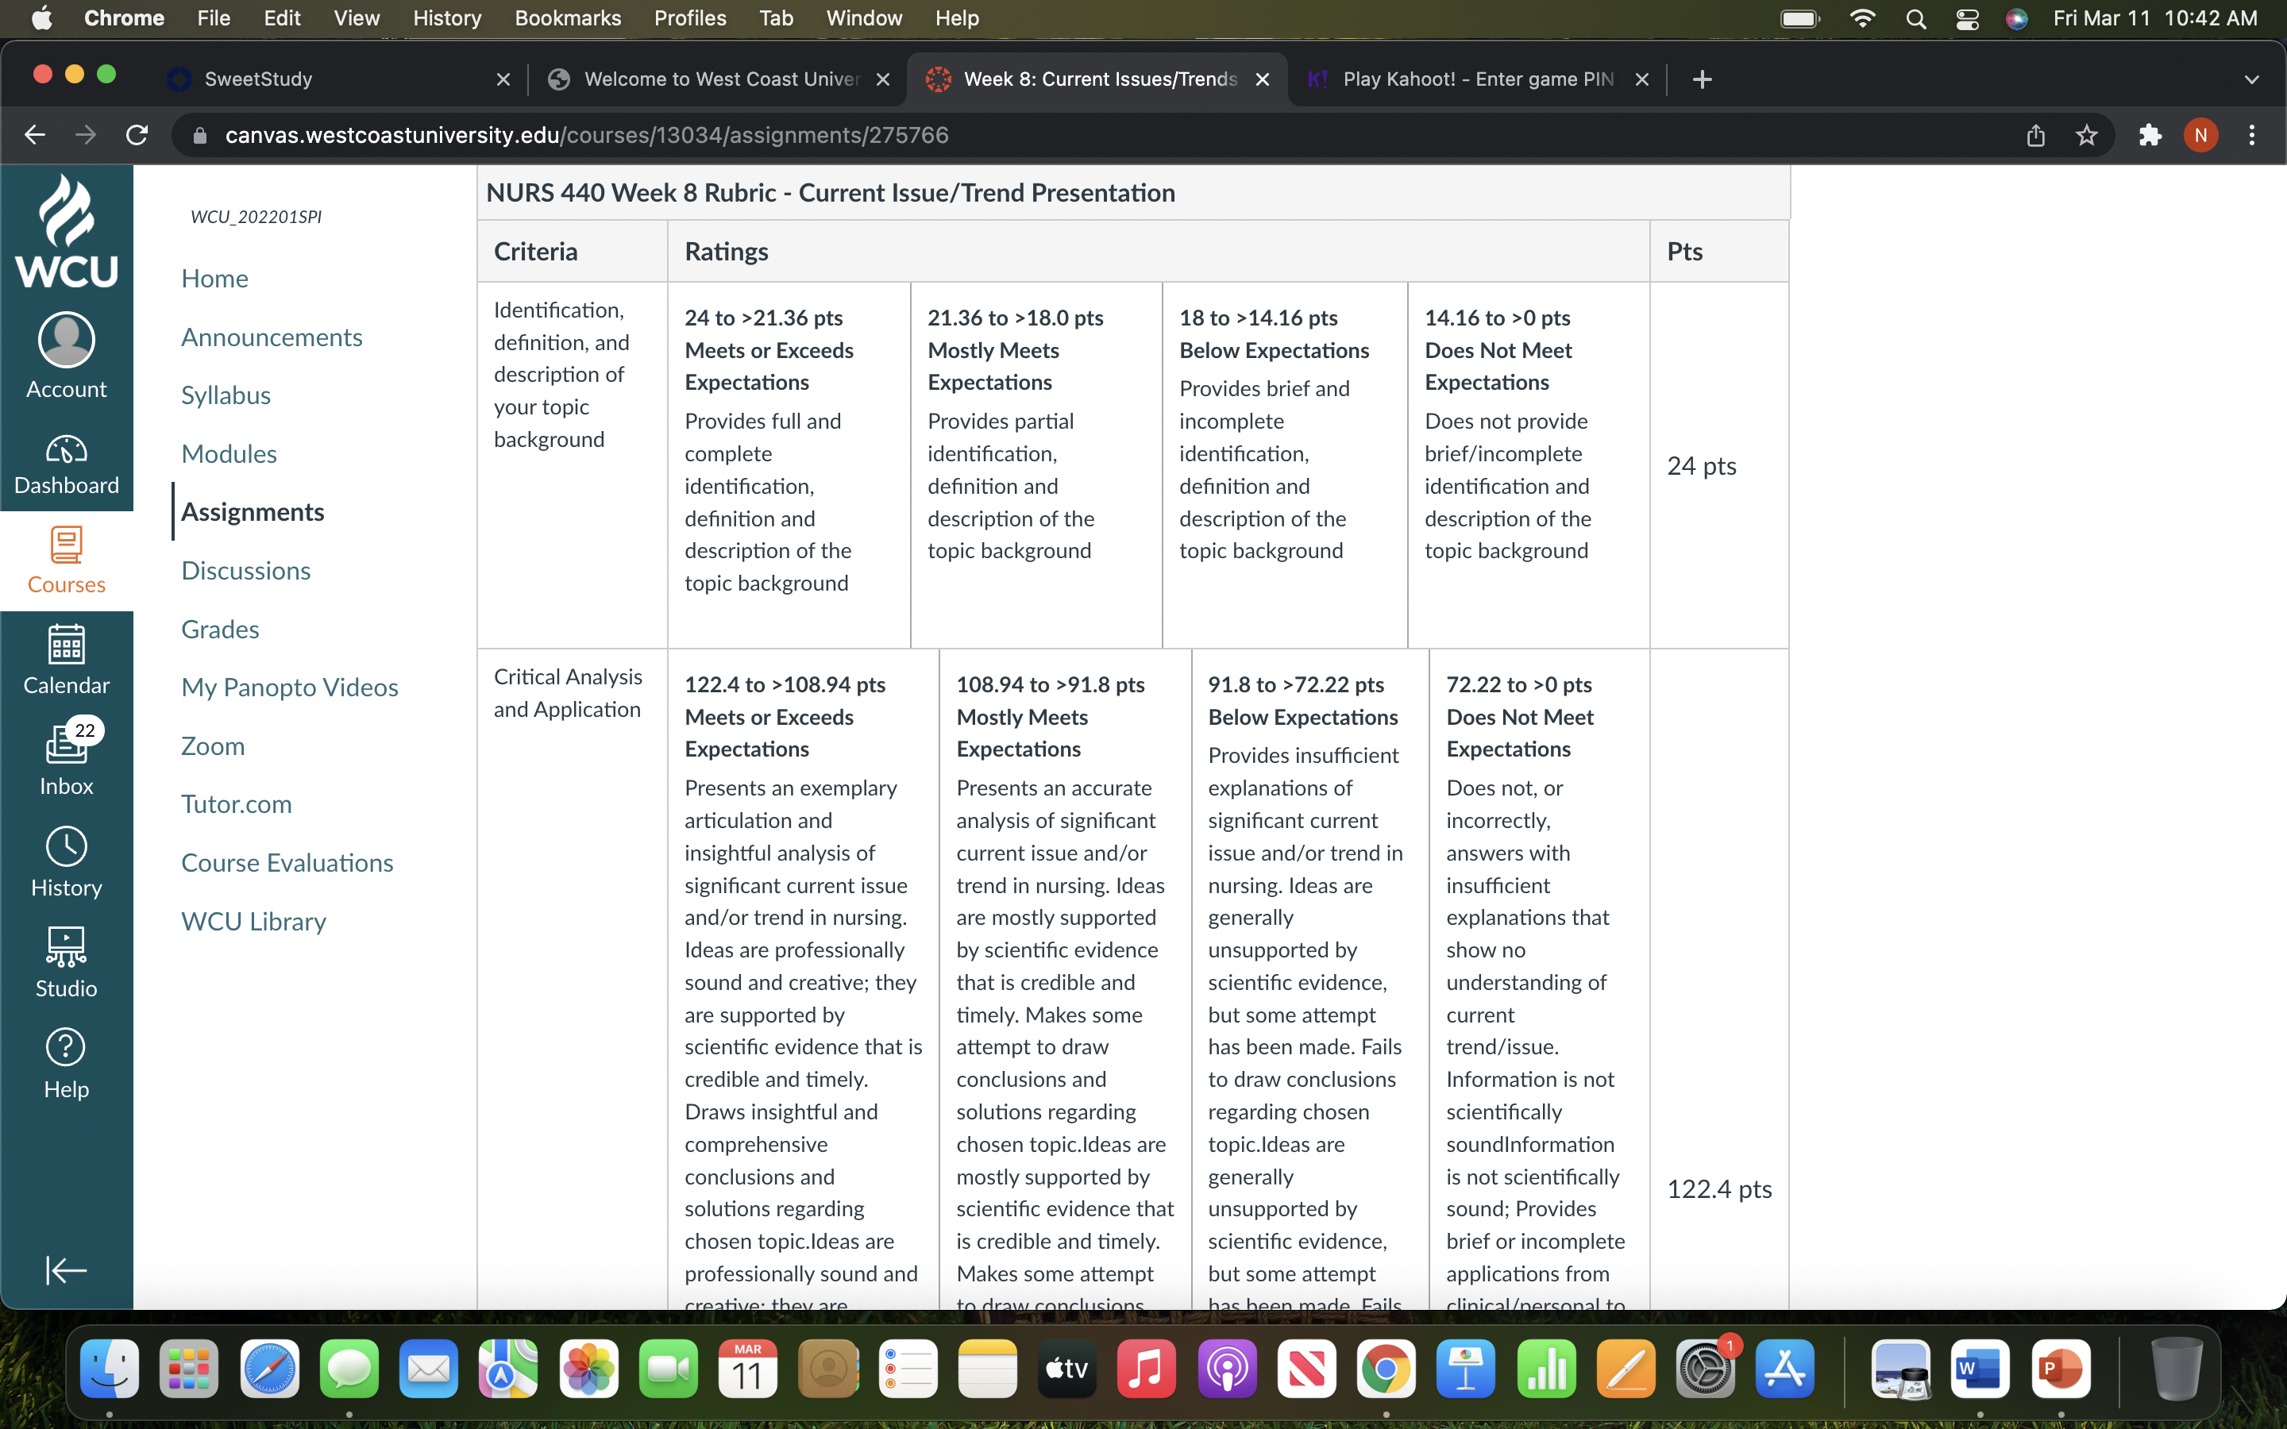Launch Microsoft Word from the dock
The image size is (2287, 1429).
[x=1980, y=1369]
